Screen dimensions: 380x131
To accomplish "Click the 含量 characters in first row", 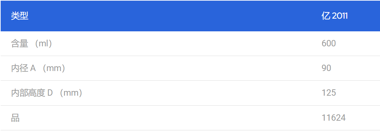I will tap(20, 44).
